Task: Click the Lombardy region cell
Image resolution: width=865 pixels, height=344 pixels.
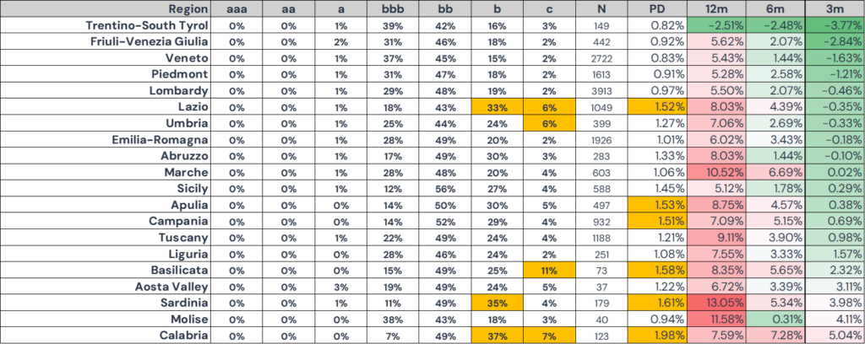Action: tap(106, 90)
